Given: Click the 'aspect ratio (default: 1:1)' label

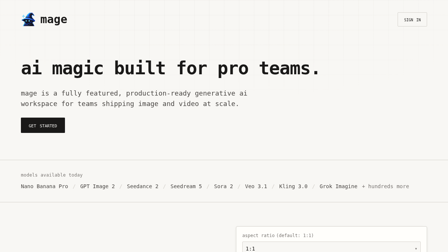Looking at the screenshot, I should pos(278,236).
